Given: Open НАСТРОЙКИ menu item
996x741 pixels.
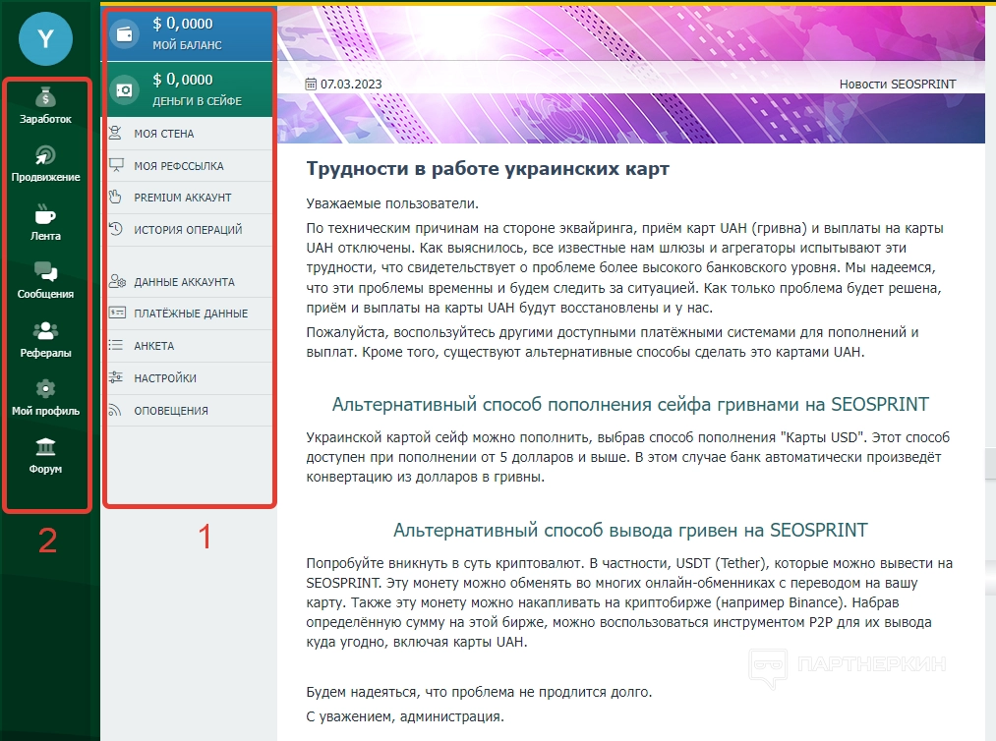Looking at the screenshot, I should 190,378.
